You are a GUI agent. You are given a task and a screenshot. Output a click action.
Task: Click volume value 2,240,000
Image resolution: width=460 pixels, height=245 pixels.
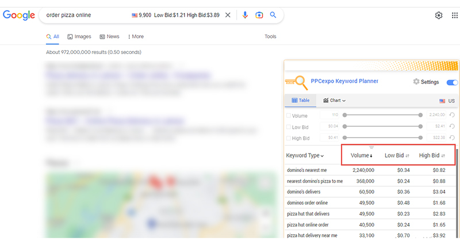coord(363,170)
